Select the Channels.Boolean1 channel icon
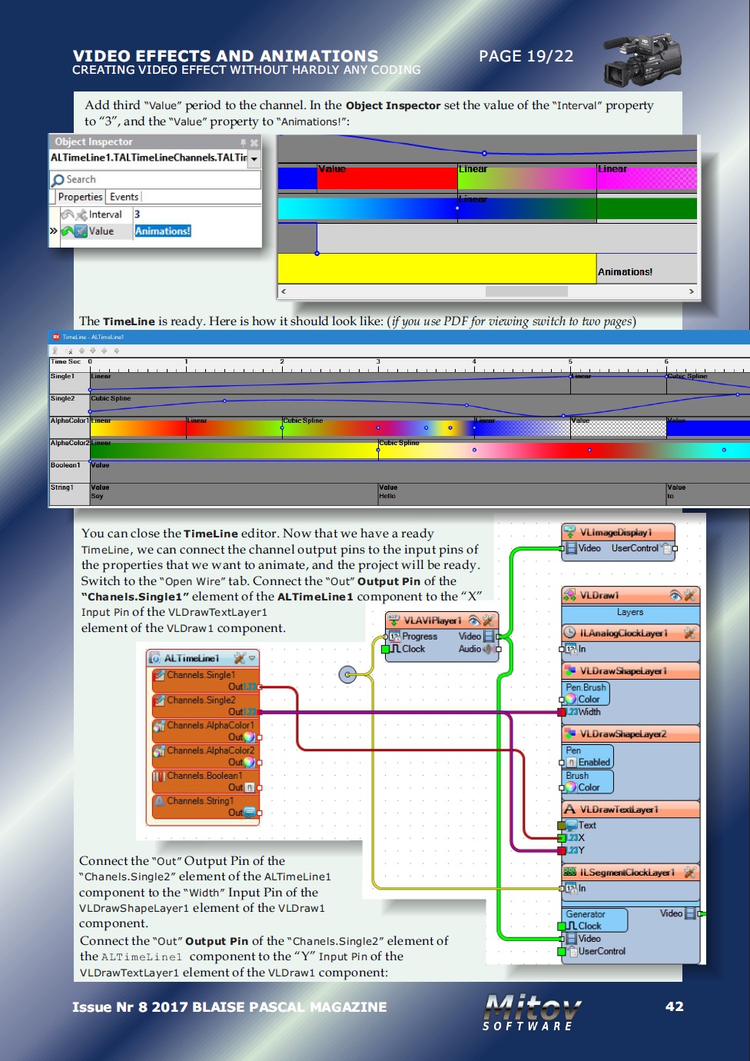 point(159,775)
